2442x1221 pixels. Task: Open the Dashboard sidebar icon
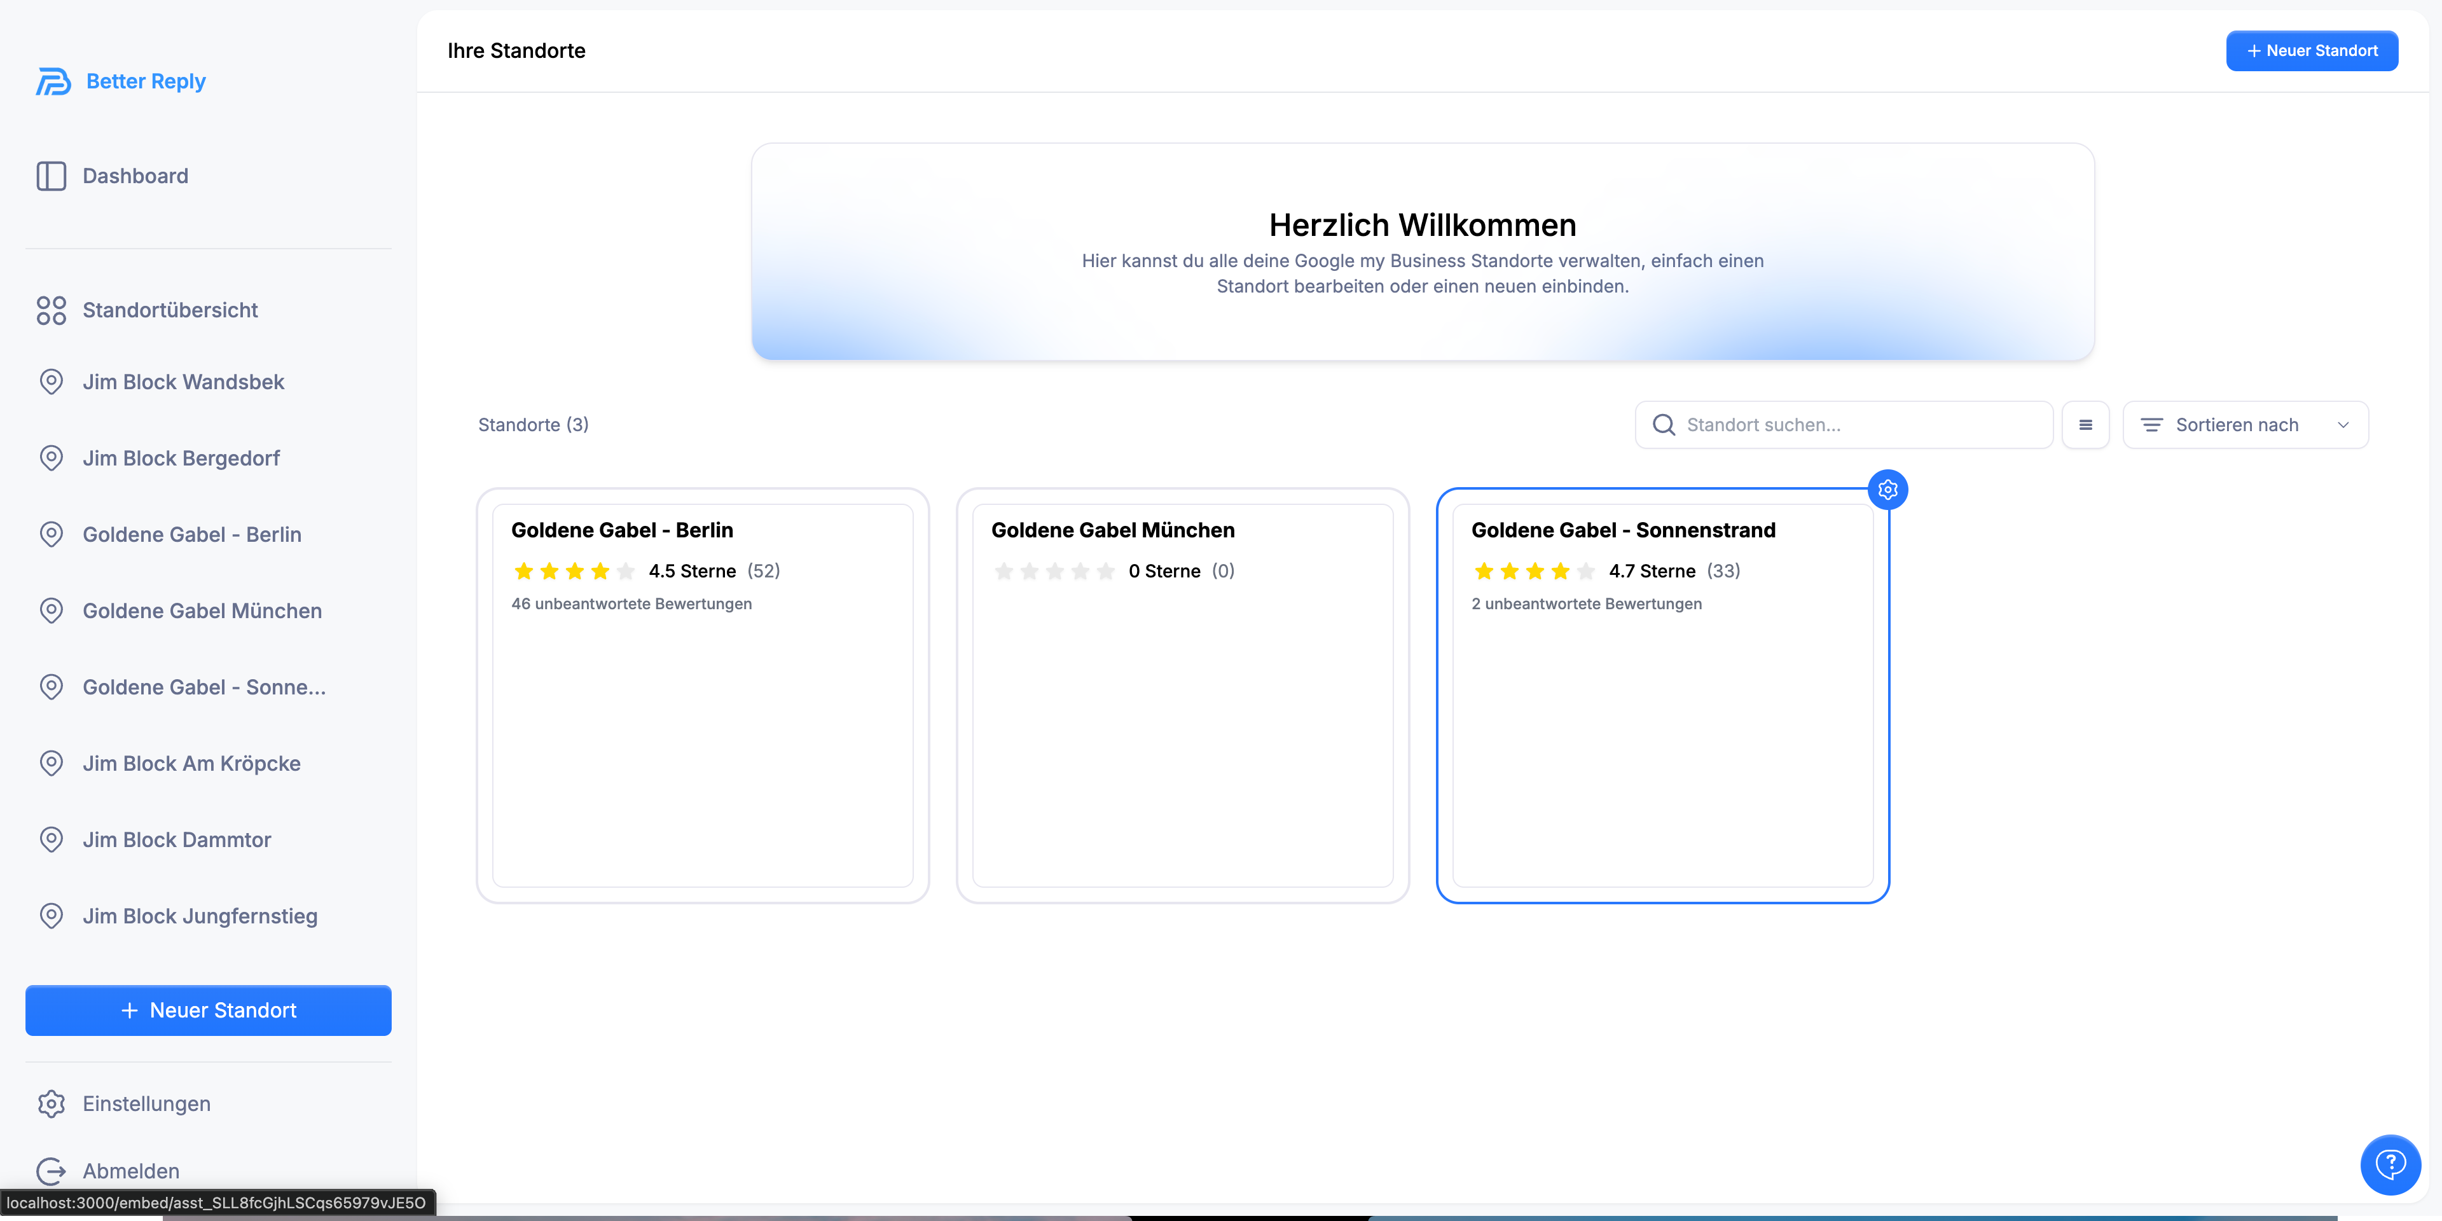pos(51,176)
